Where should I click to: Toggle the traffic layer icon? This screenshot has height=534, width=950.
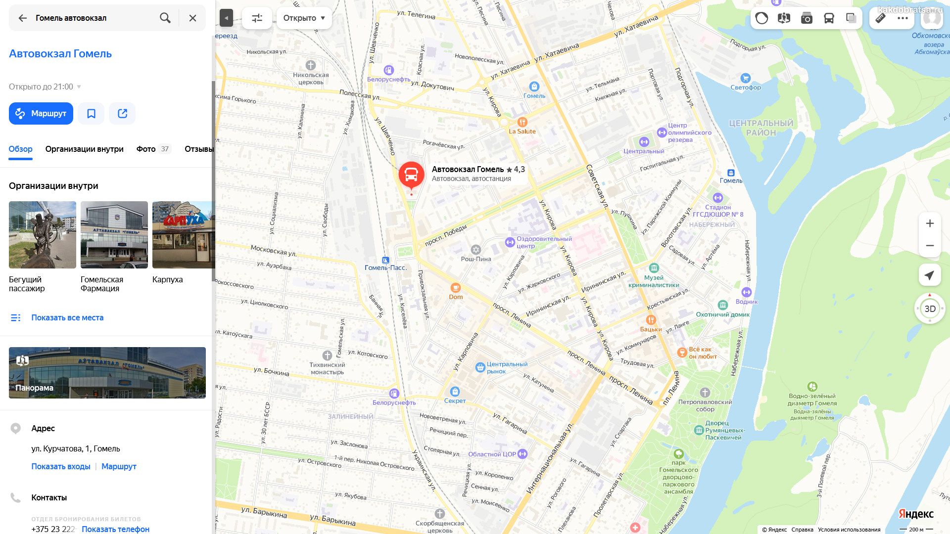click(761, 18)
